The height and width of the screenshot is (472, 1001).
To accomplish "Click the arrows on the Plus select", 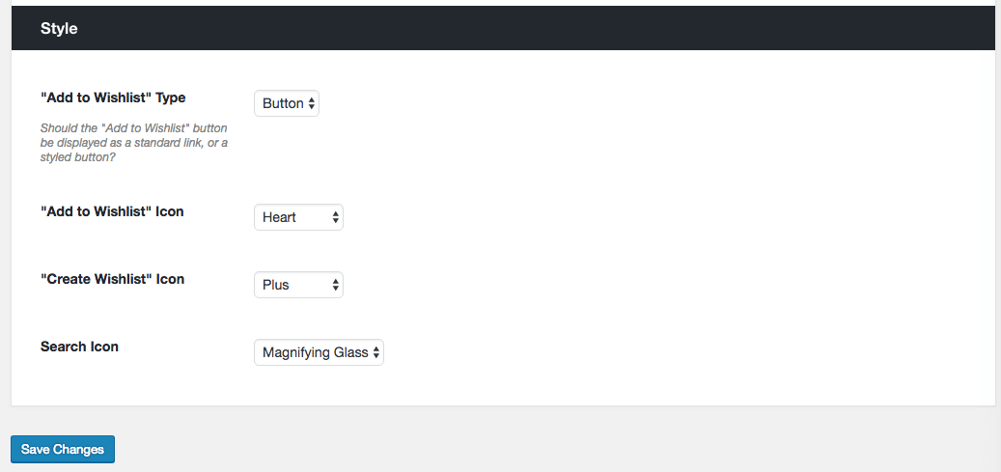I will pyautogui.click(x=335, y=285).
